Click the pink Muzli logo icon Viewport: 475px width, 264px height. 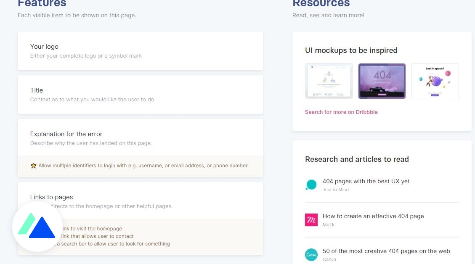(311, 219)
